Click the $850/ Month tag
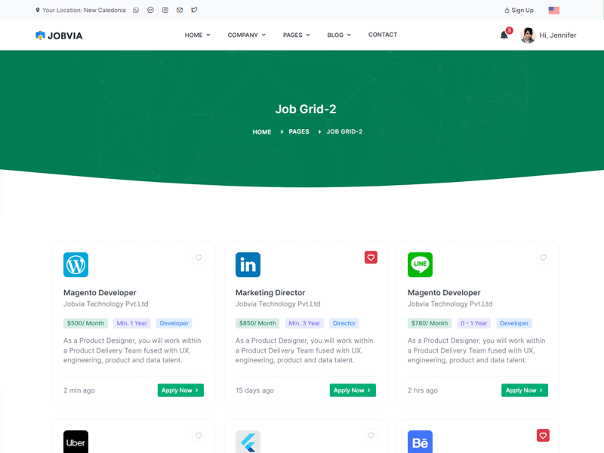This screenshot has width=604, height=453. (x=257, y=323)
